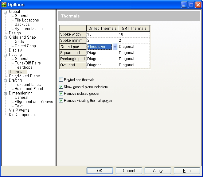Edit SMT Thermals spoke width value 10
The width and height of the screenshot is (203, 177).
tap(134, 34)
